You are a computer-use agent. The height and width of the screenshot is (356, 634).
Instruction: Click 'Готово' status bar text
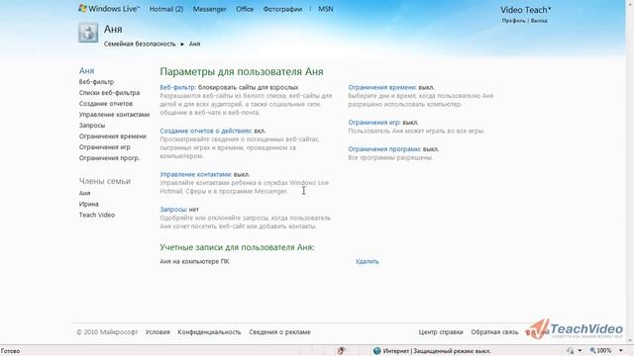[10, 351]
